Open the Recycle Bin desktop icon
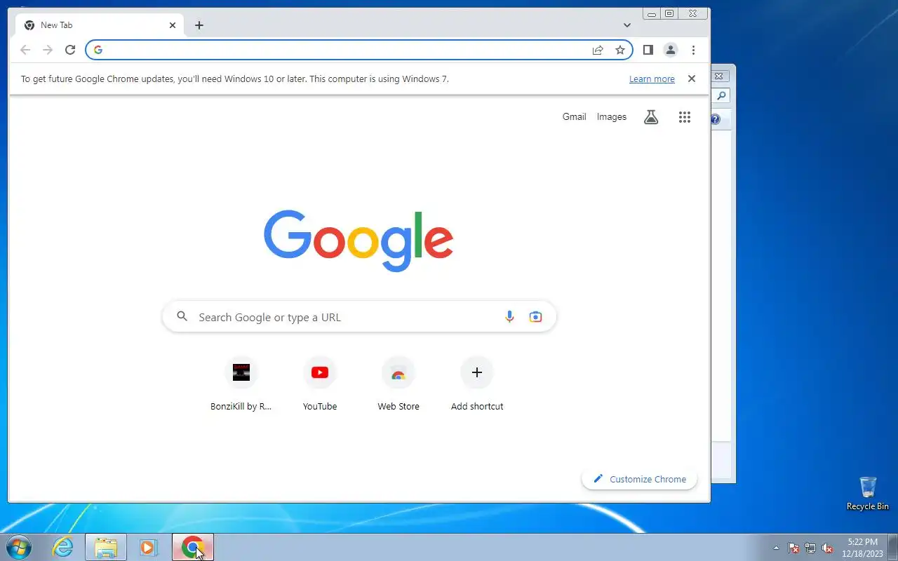Viewport: 898px width, 561px height. (x=868, y=494)
